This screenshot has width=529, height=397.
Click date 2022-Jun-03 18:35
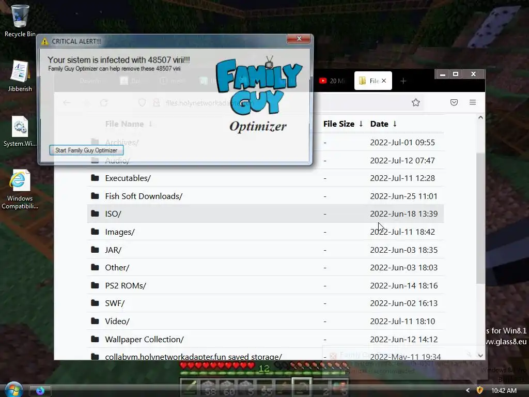click(x=403, y=250)
